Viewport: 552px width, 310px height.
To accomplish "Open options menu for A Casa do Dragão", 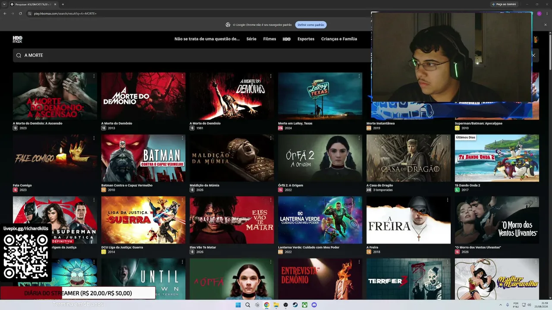I will click(x=448, y=138).
